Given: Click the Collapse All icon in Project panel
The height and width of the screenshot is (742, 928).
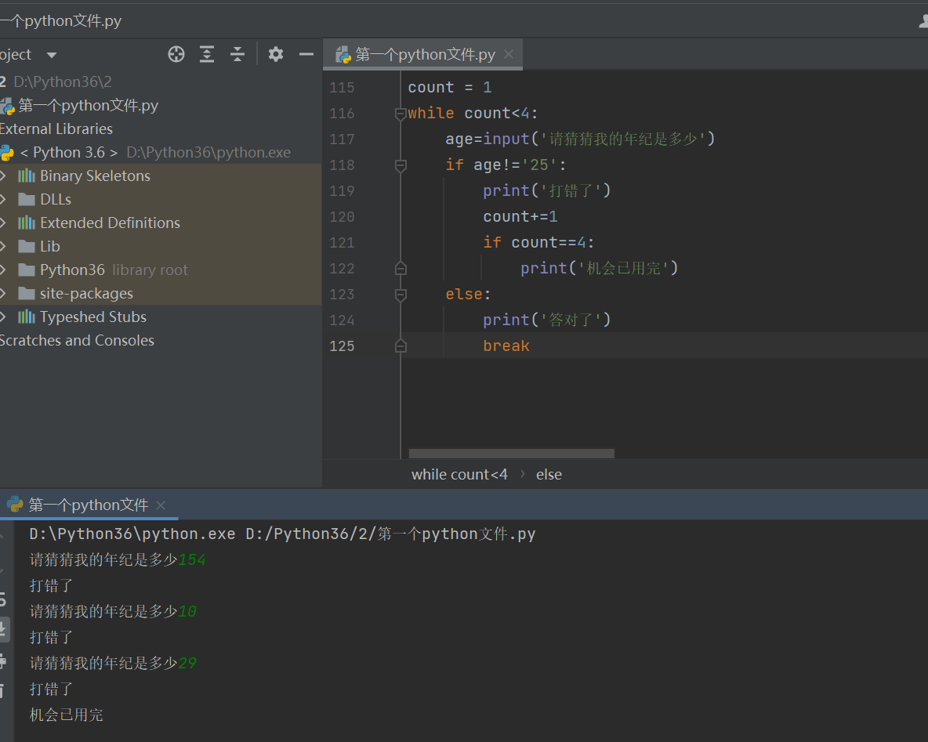Looking at the screenshot, I should coord(237,54).
